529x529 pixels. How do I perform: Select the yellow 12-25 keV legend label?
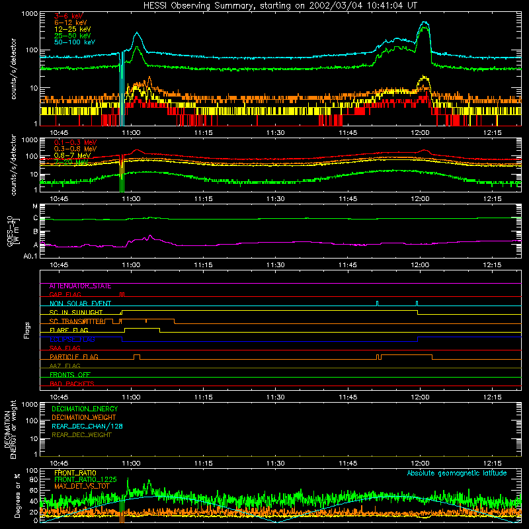73,29
